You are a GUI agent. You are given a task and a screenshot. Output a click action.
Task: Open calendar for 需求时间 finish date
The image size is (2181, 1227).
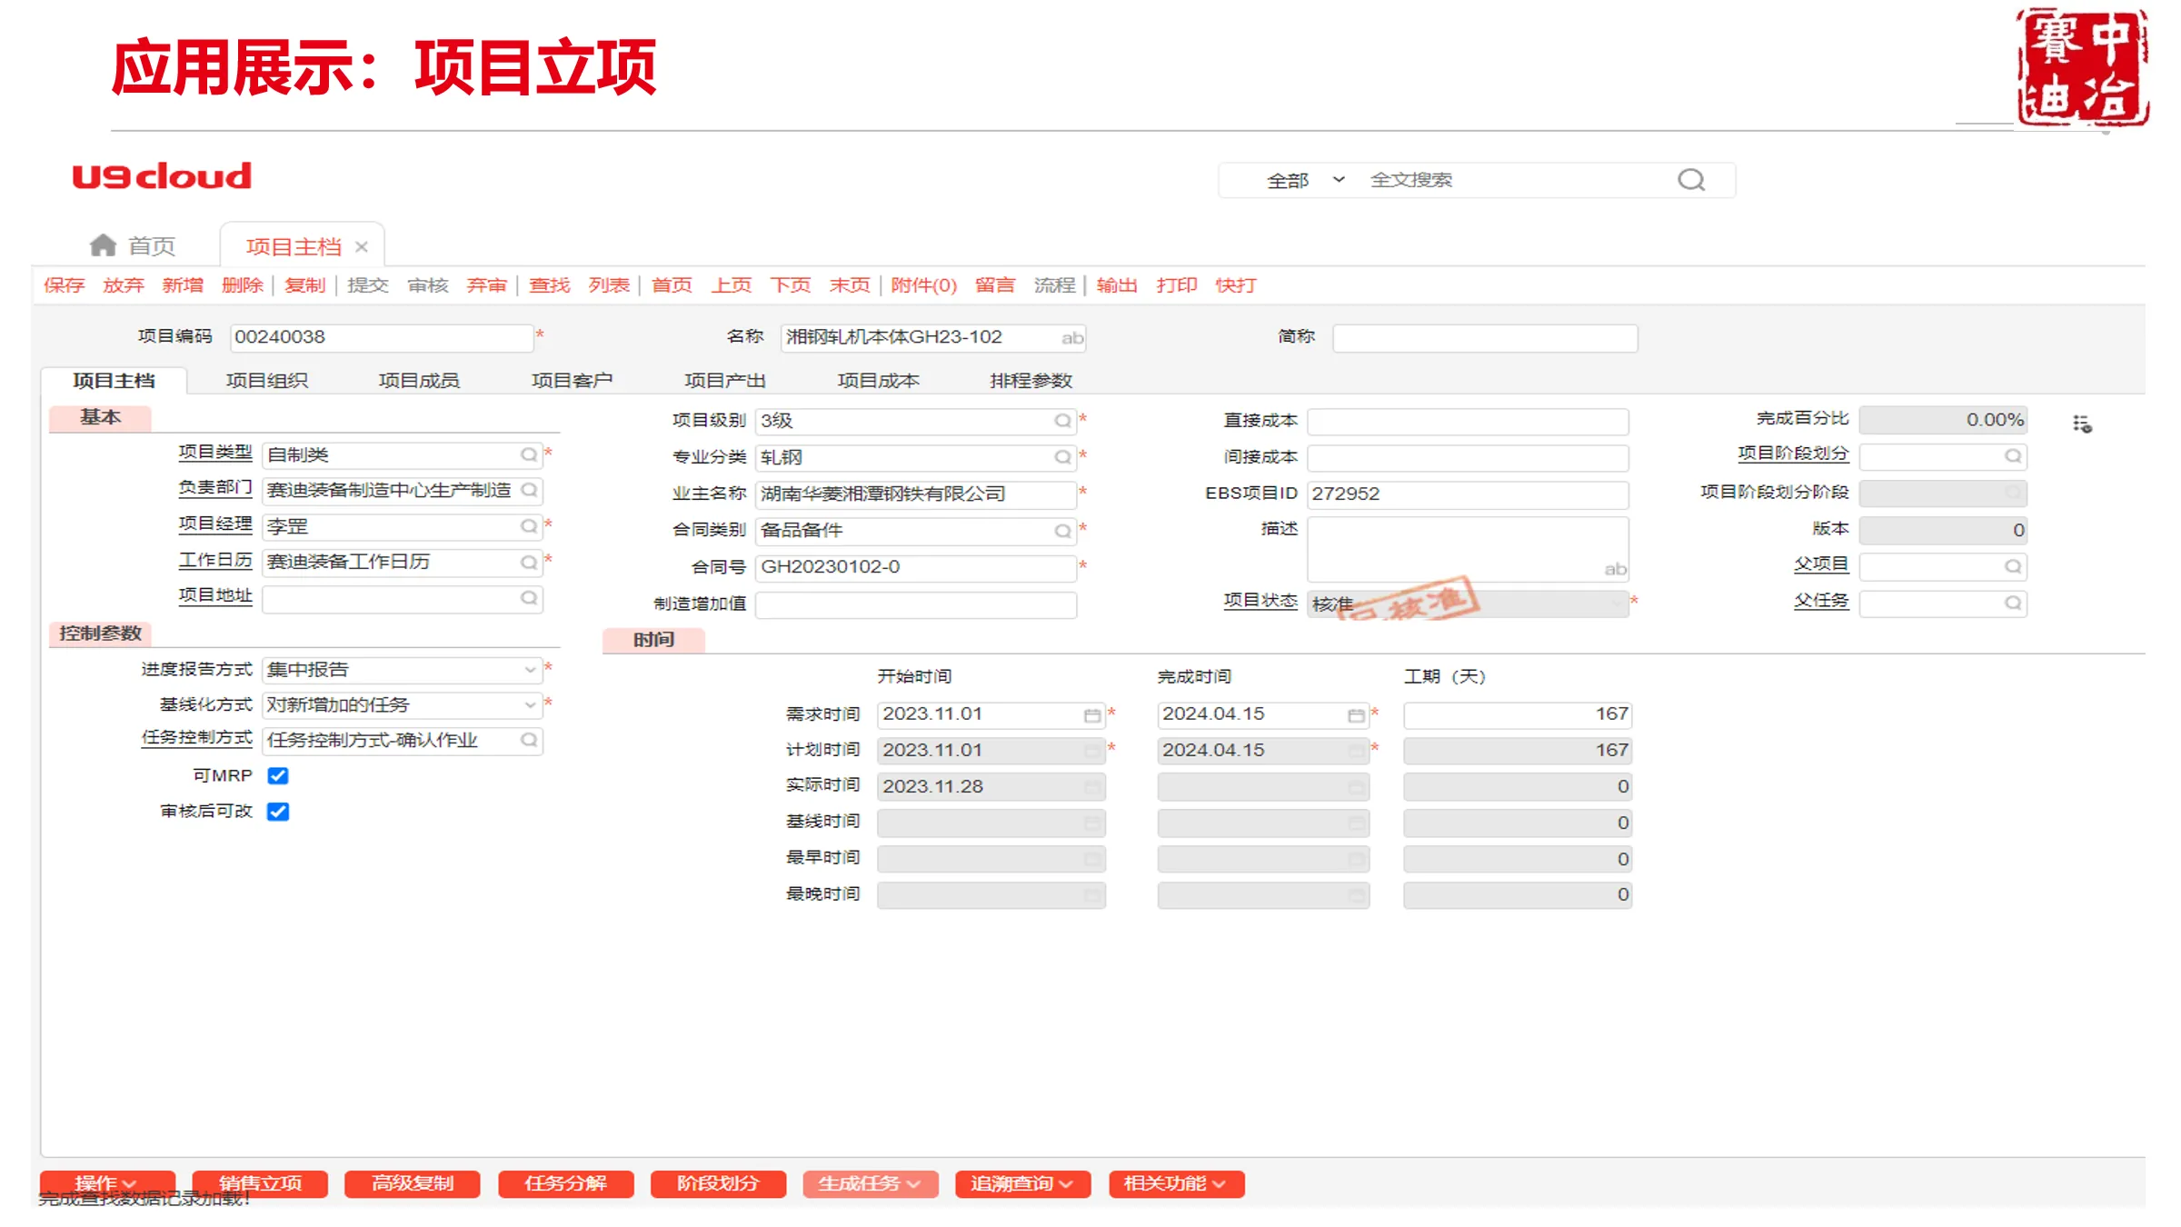click(x=1356, y=715)
